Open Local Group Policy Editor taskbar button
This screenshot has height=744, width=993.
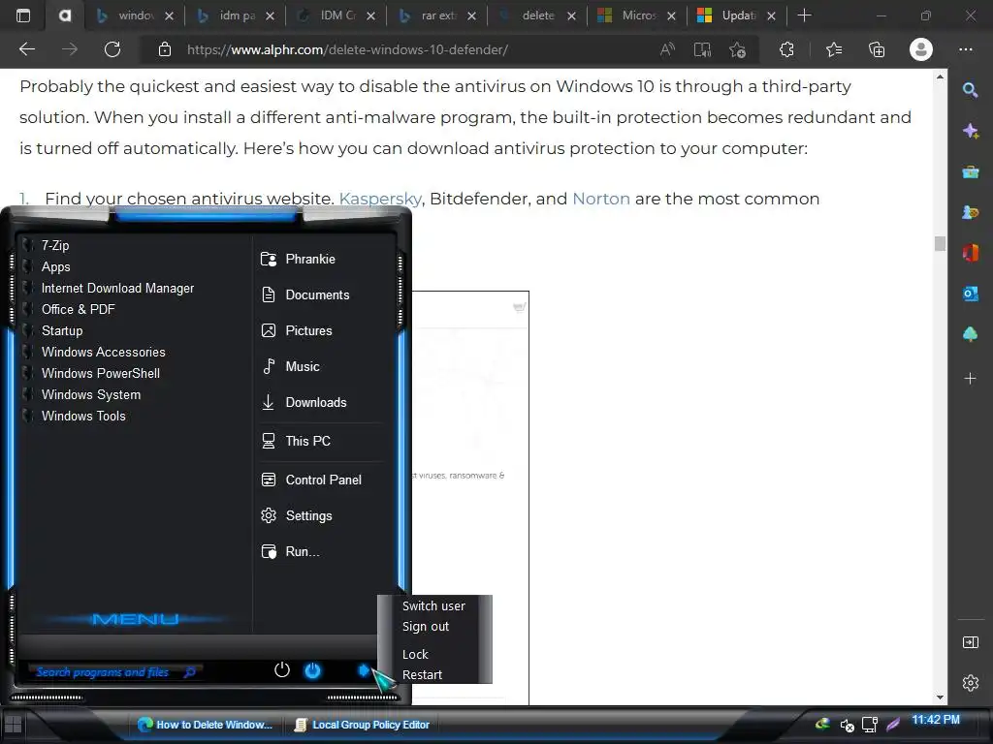click(363, 725)
